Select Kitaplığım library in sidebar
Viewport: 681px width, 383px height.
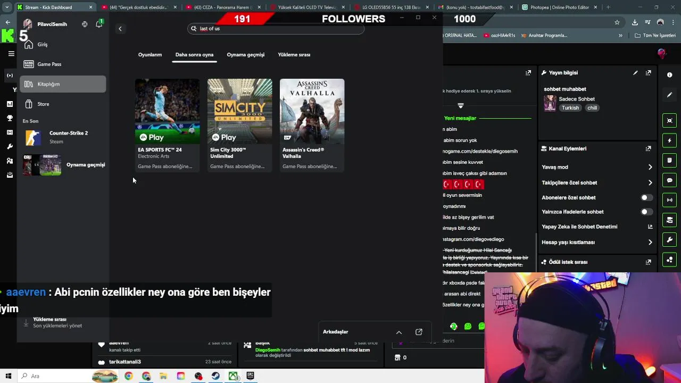click(x=63, y=84)
